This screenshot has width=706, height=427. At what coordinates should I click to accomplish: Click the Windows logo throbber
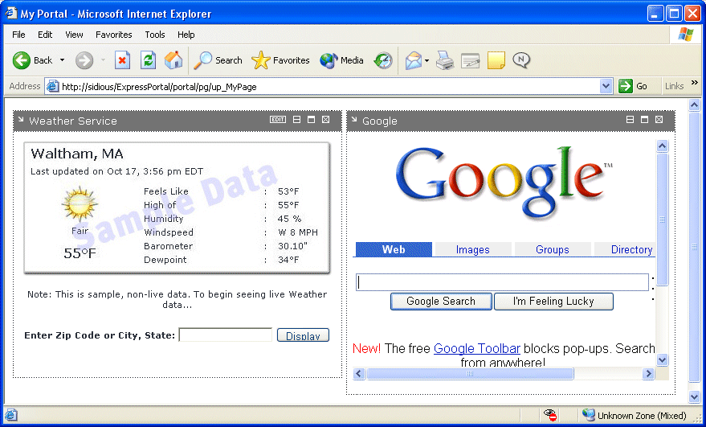[686, 35]
